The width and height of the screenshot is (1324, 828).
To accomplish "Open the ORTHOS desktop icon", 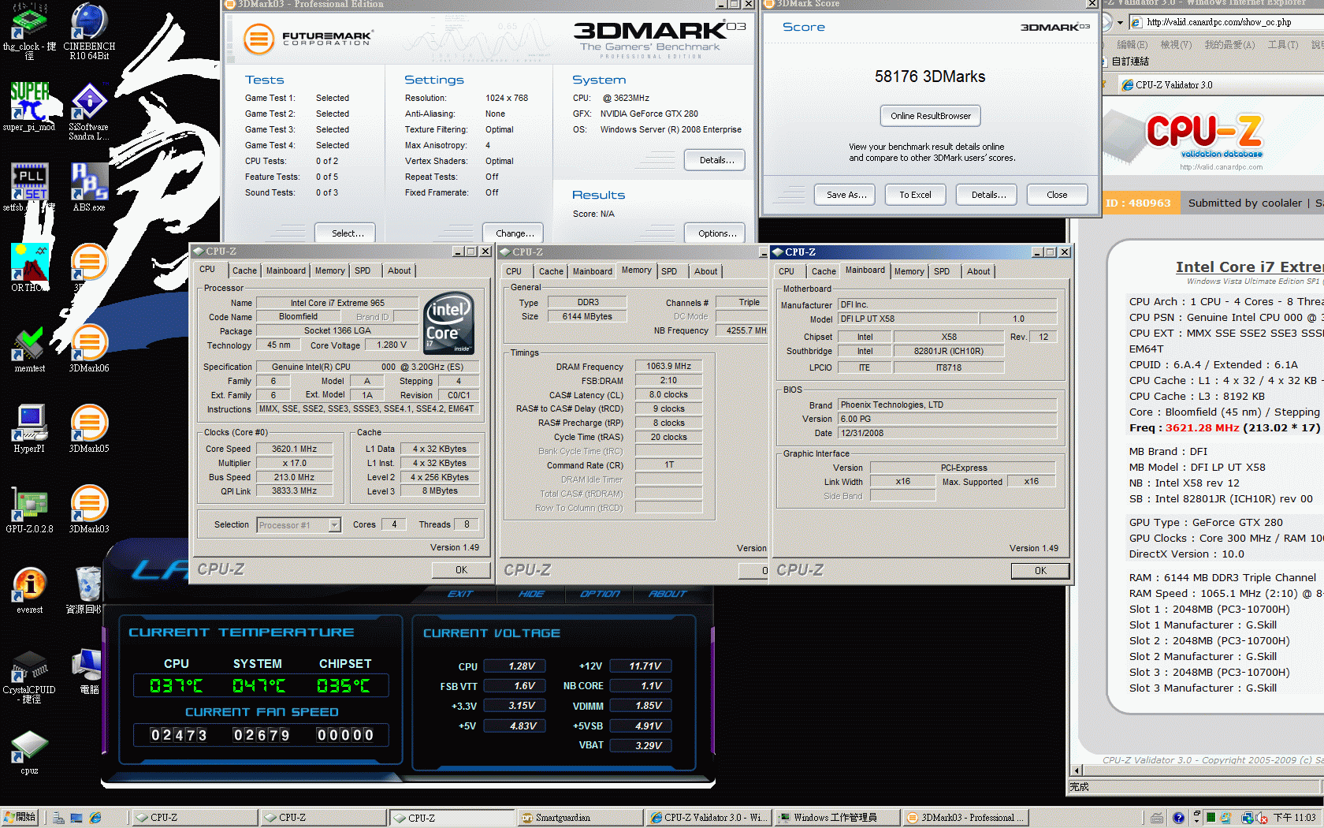I will (29, 268).
